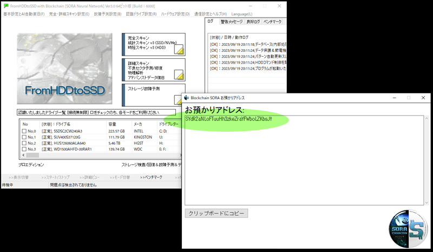
Task: Open the Language(L) menu
Action: 241,14
